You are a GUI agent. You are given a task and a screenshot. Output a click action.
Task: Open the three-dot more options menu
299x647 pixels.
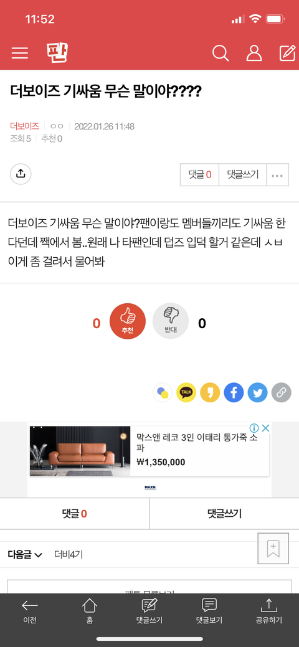pyautogui.click(x=277, y=175)
